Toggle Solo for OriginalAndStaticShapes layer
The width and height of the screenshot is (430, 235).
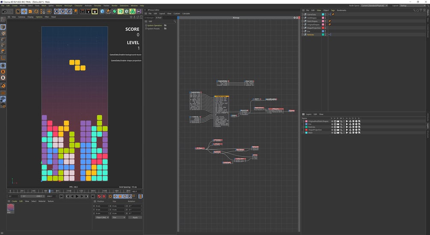click(x=332, y=121)
